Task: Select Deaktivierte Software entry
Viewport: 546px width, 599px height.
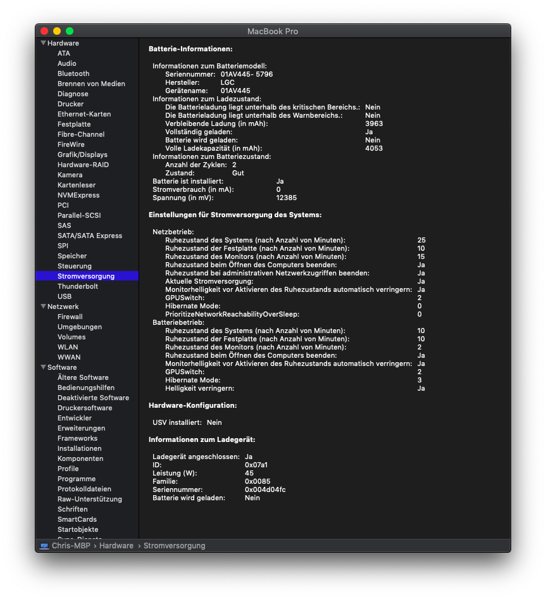Action: pos(93,398)
